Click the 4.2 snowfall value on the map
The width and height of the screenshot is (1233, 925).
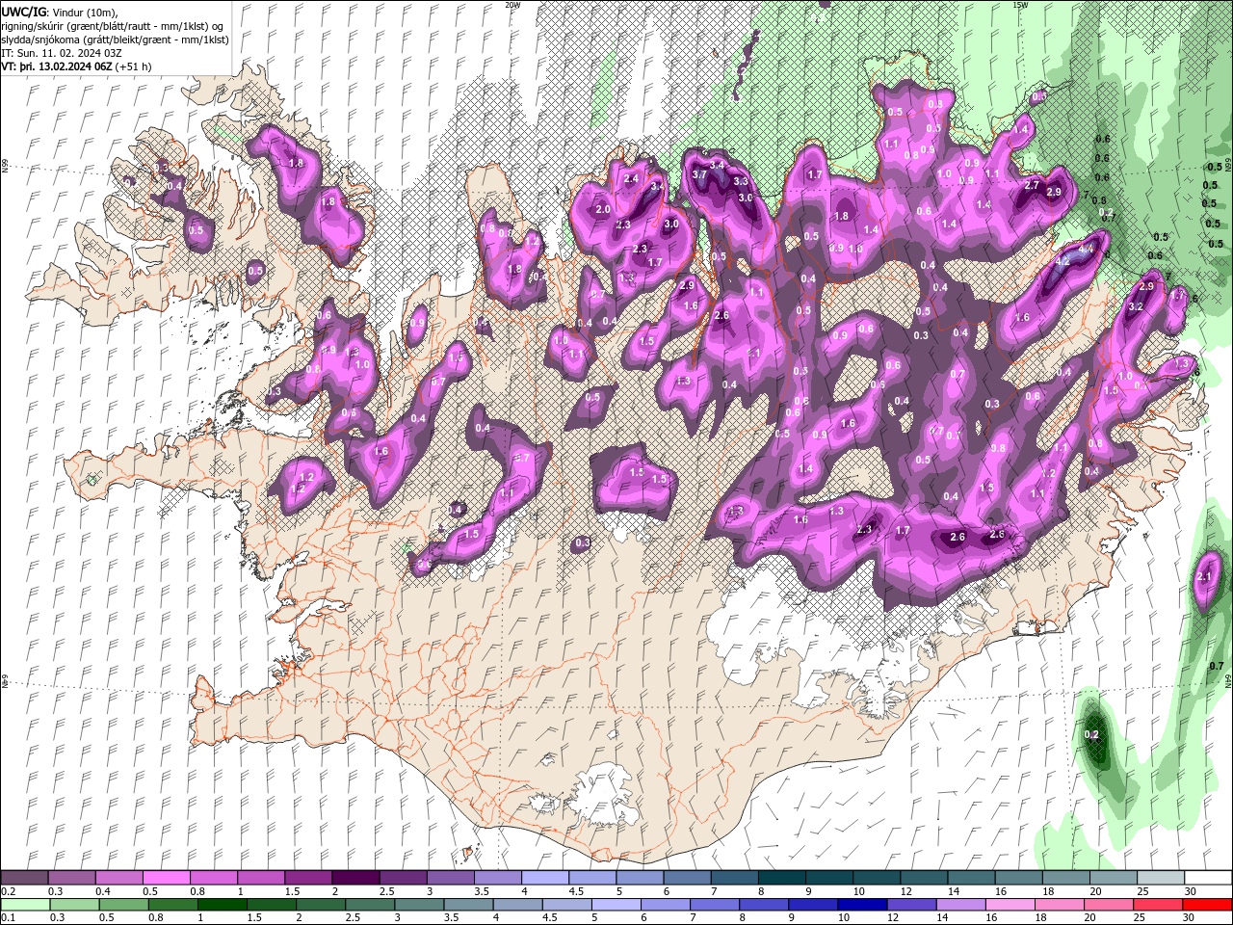pos(1063,261)
